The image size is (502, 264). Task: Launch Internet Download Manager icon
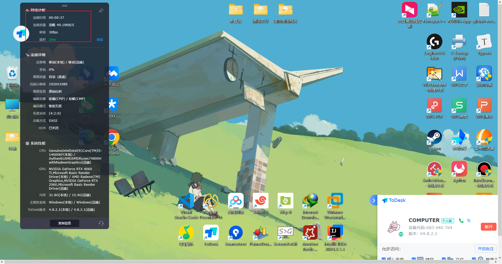coord(310,206)
